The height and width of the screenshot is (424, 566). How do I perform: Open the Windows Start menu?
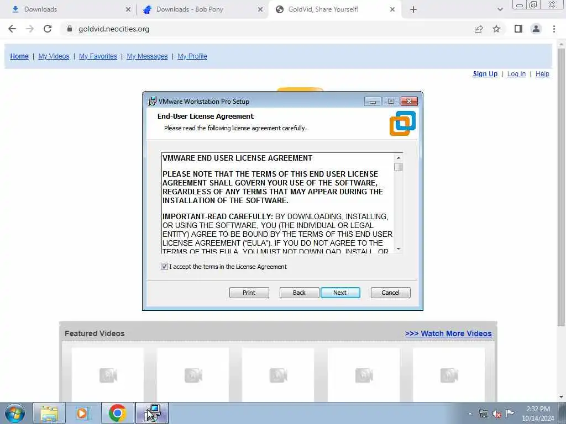(15, 413)
